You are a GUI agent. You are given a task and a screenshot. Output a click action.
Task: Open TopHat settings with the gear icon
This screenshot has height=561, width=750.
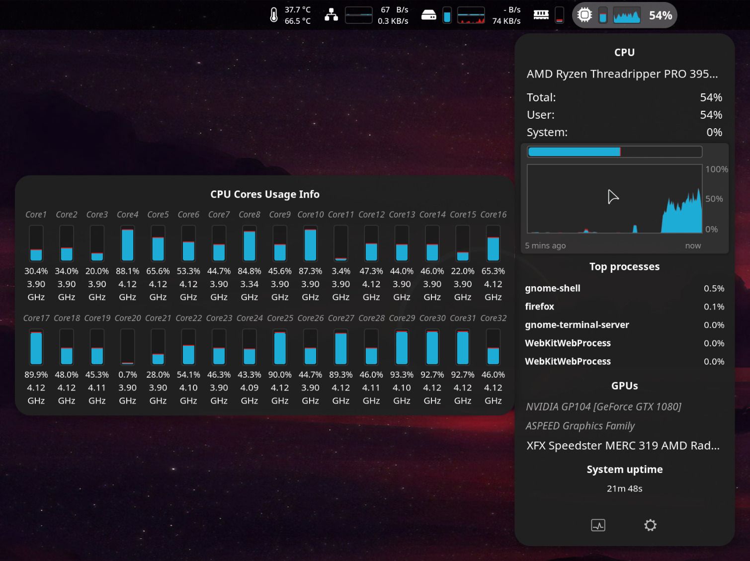pyautogui.click(x=650, y=525)
